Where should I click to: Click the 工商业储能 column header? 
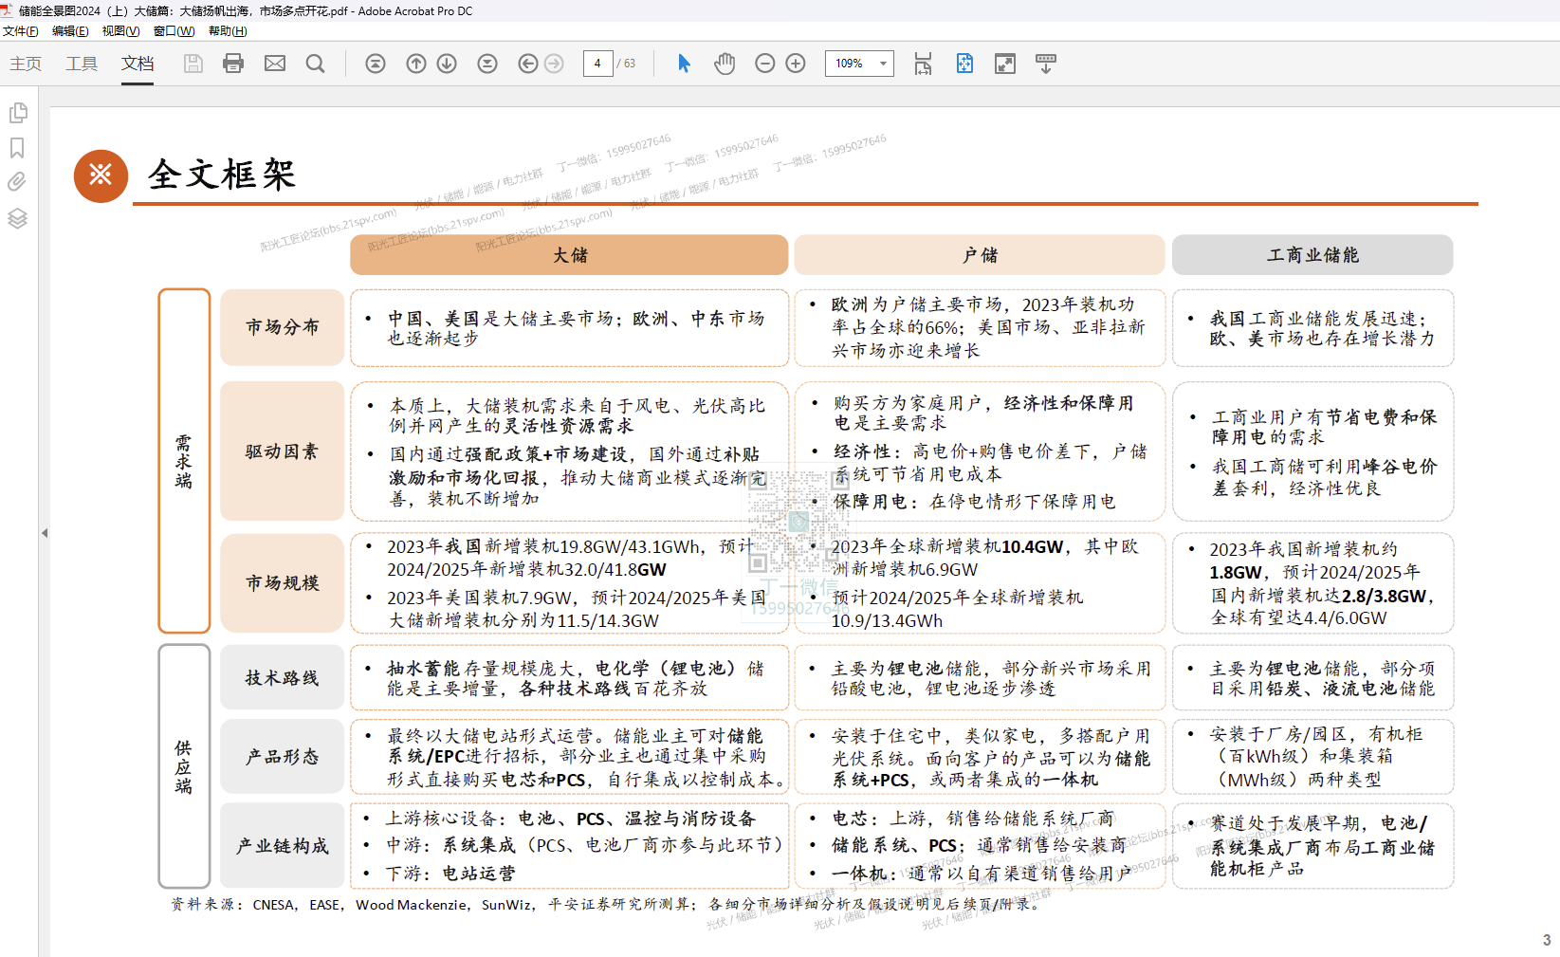point(1312,255)
